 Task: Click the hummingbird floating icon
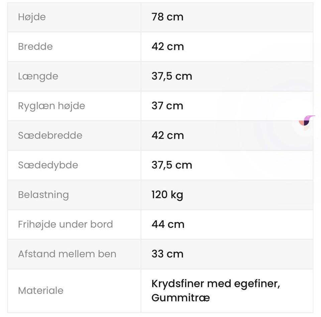307,122
